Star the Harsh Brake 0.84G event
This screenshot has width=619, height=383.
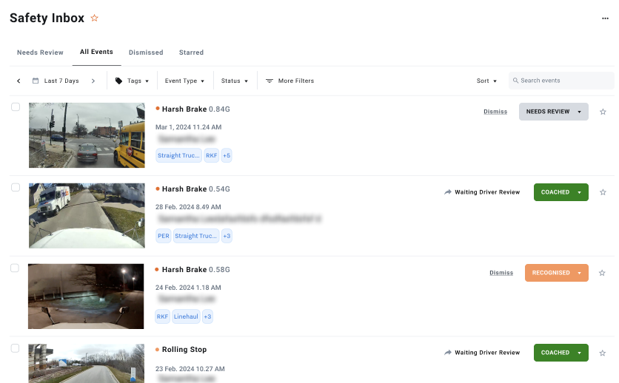point(603,112)
